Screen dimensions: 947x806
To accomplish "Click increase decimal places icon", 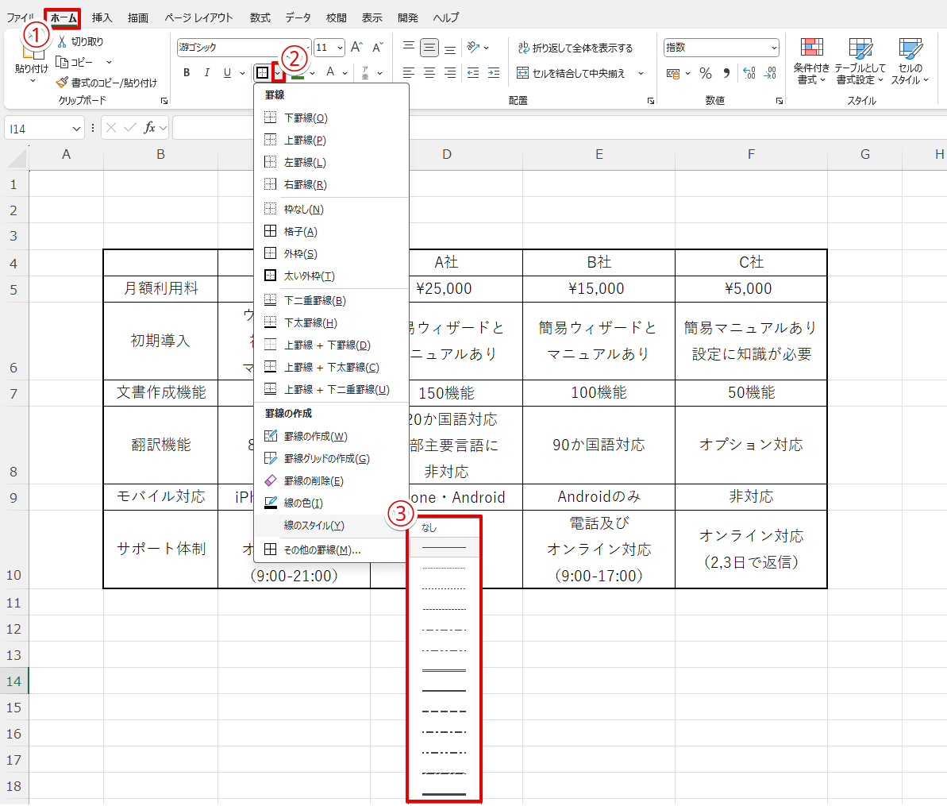I will [749, 73].
